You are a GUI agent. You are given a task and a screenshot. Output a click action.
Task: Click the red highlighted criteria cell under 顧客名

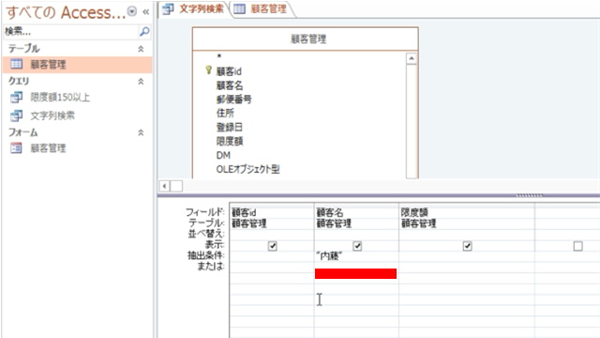pos(355,273)
